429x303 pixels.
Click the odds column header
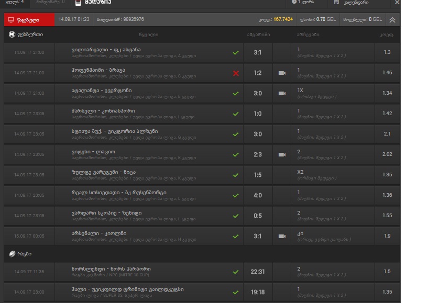point(387,35)
